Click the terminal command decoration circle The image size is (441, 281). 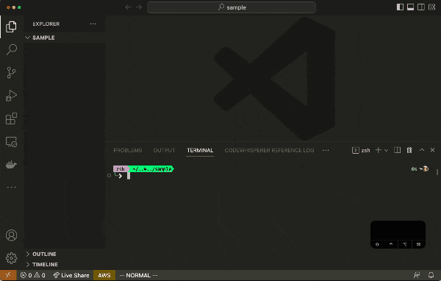coord(109,176)
